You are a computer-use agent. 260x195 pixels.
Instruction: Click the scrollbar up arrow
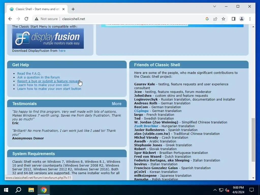(x=253, y=27)
